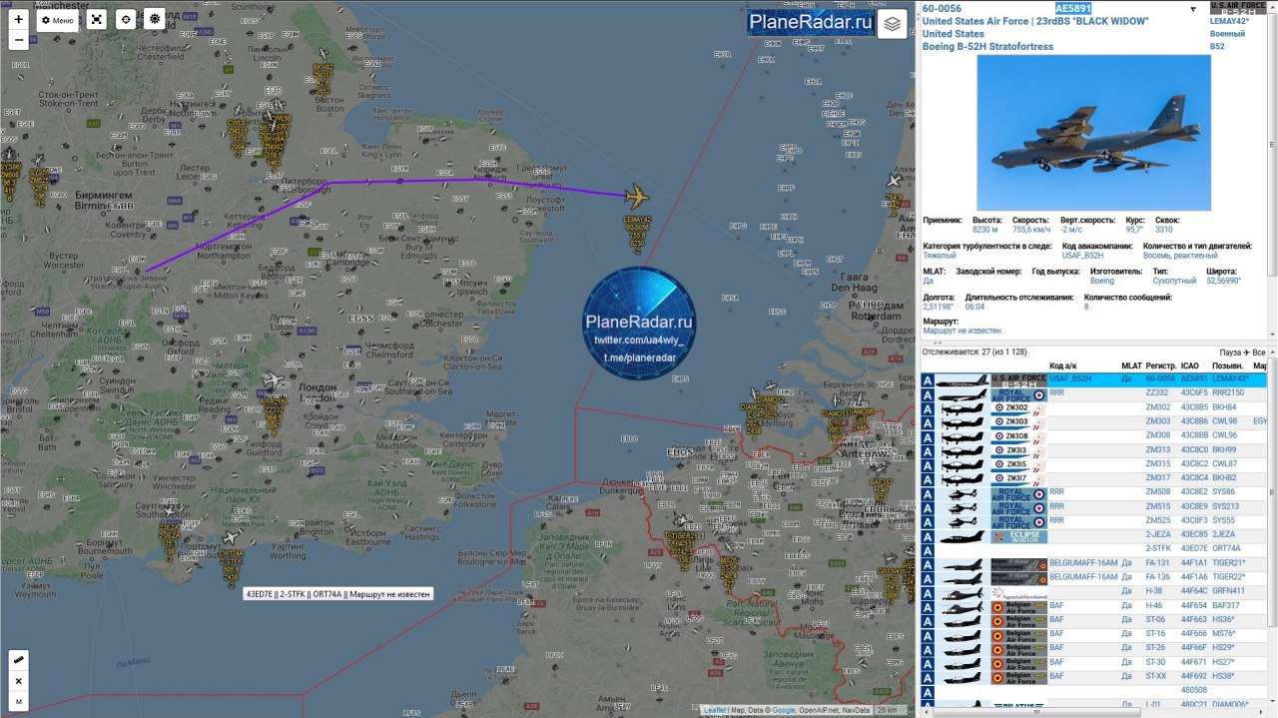Sort list by Регистр. column
This screenshot has height=718, width=1278.
pos(1160,366)
